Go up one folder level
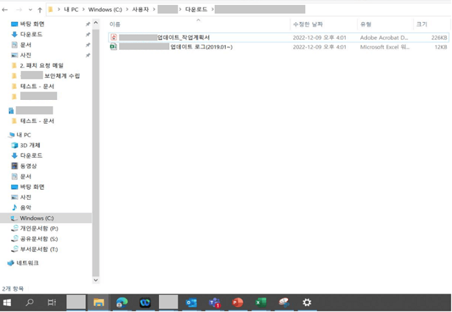Screen dimensions: 452x312 tap(40, 10)
